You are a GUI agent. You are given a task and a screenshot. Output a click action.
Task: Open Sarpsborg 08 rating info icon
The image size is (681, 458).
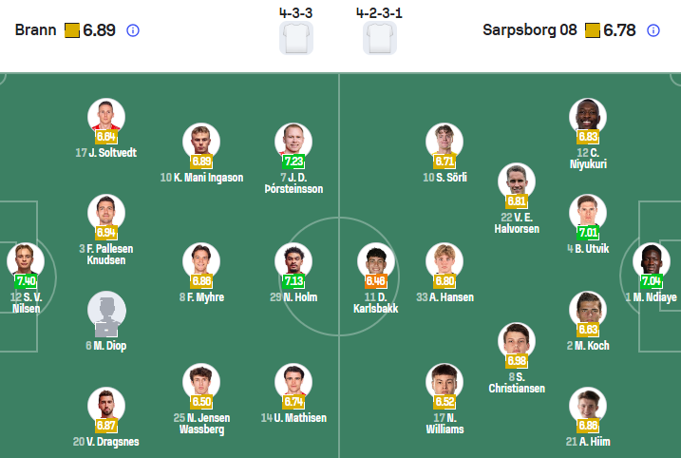pyautogui.click(x=653, y=30)
